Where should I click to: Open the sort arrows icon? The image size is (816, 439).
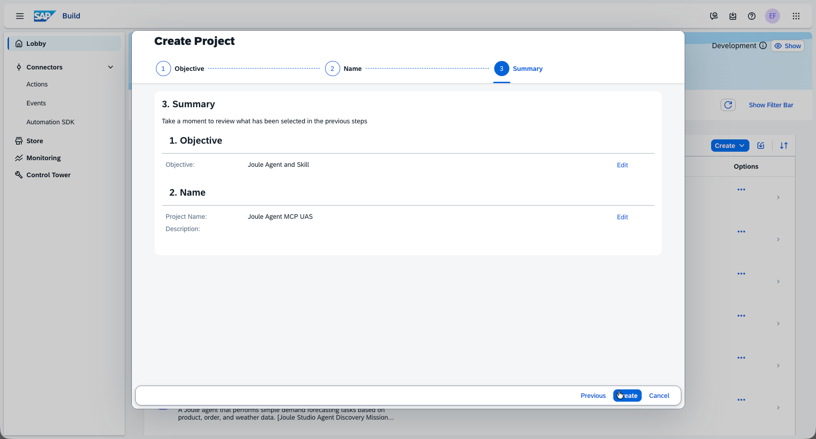click(784, 146)
